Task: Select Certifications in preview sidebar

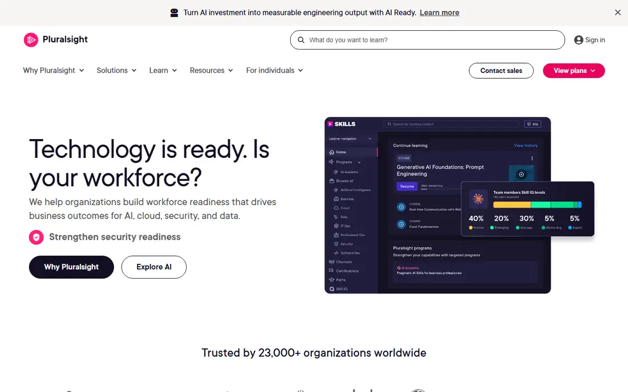Action: click(x=344, y=271)
